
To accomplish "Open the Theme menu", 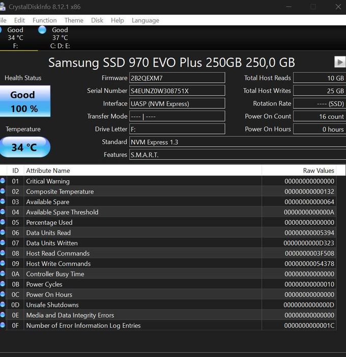I will click(74, 20).
